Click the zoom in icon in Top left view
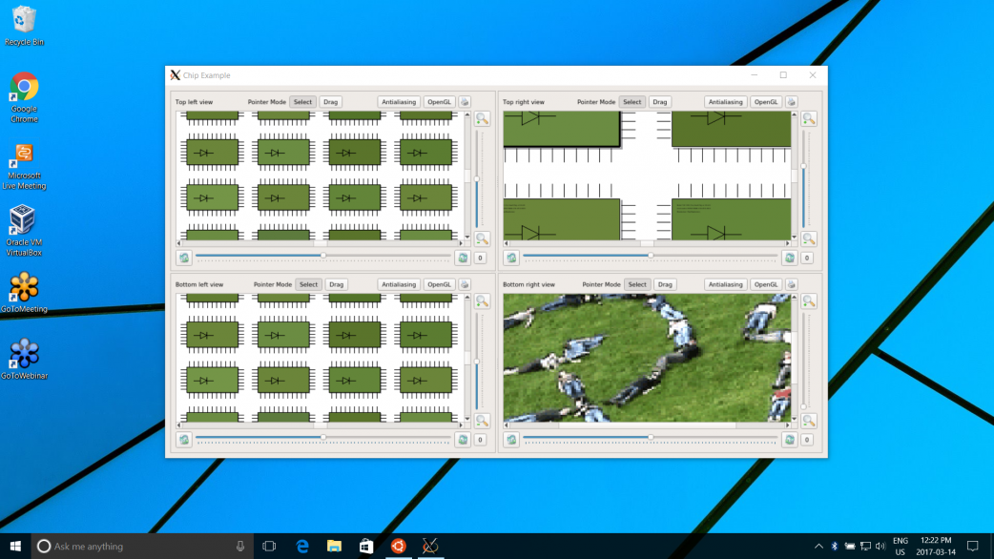The image size is (994, 559). pyautogui.click(x=482, y=119)
